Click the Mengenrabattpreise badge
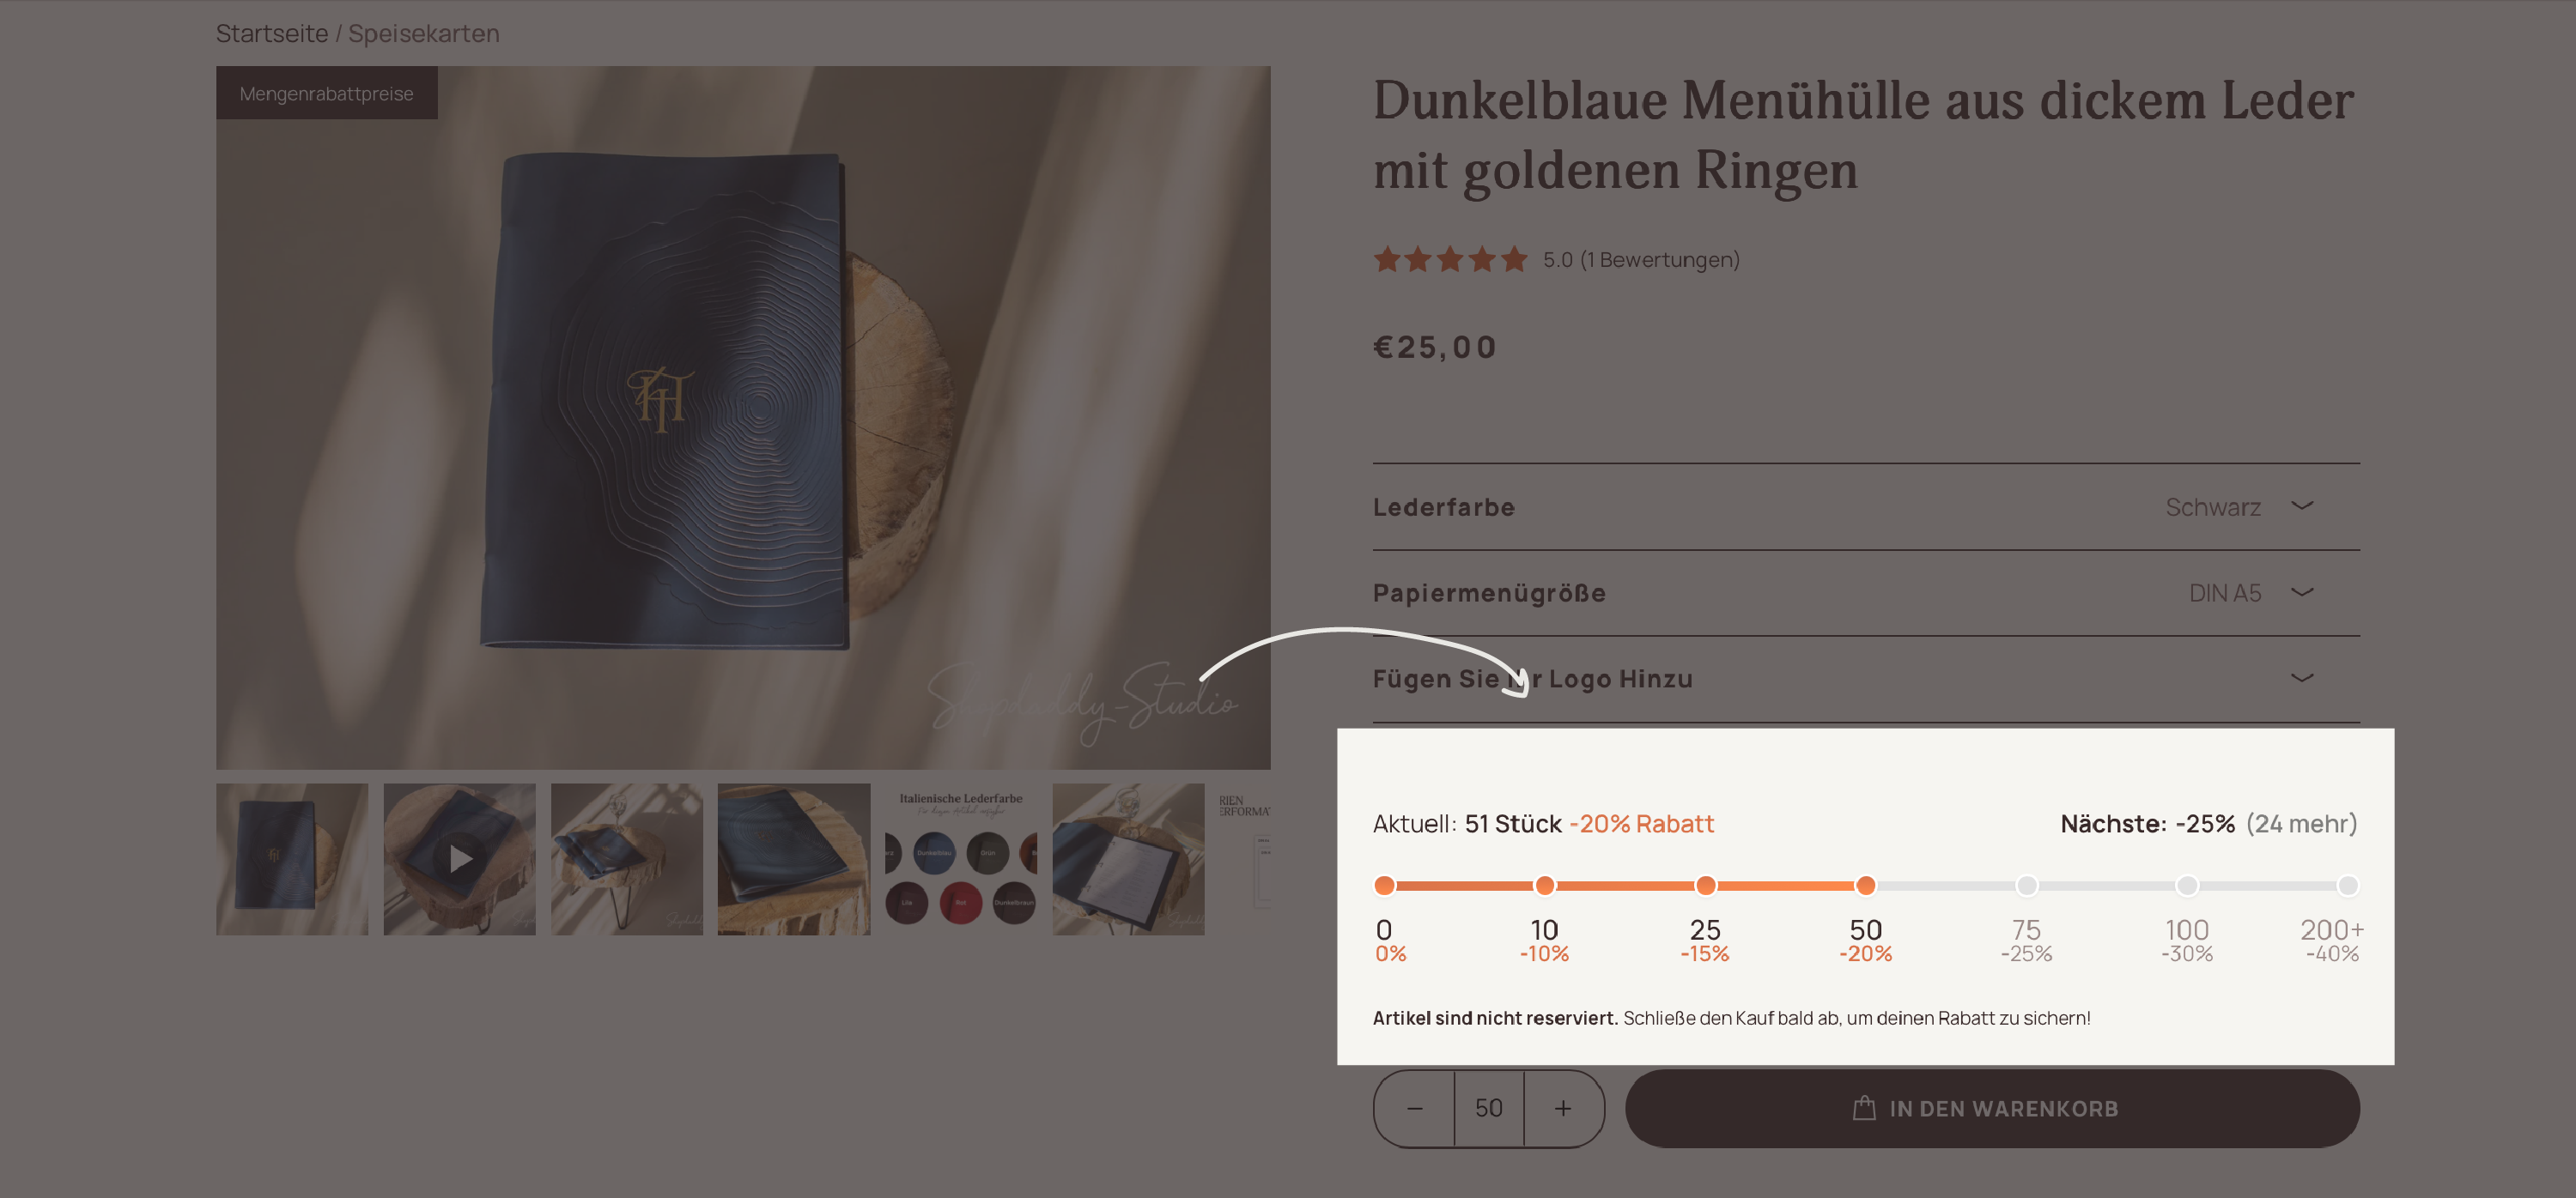 point(327,93)
